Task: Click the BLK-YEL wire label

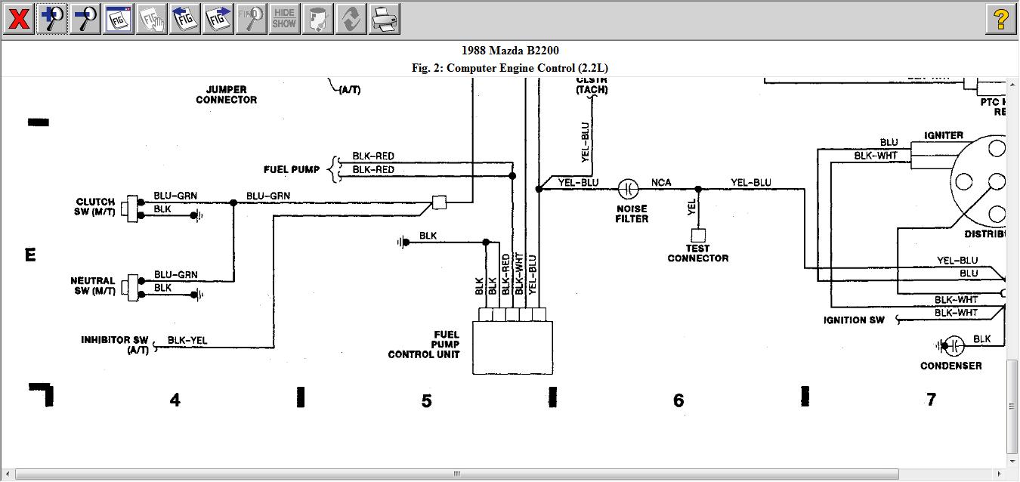Action: click(187, 341)
